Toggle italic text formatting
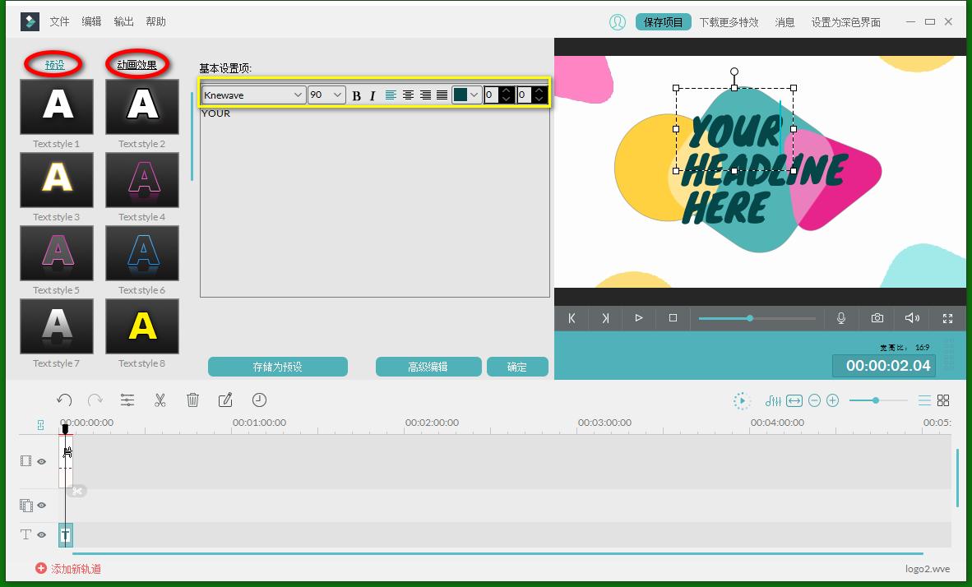 coord(373,95)
